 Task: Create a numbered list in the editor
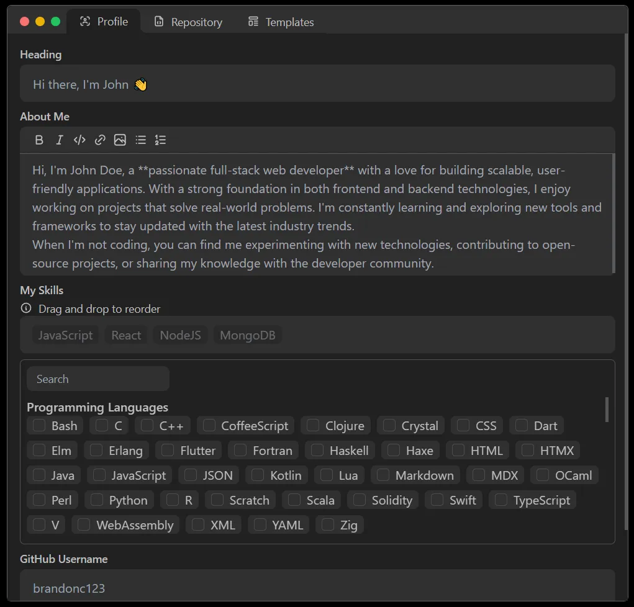[160, 140]
